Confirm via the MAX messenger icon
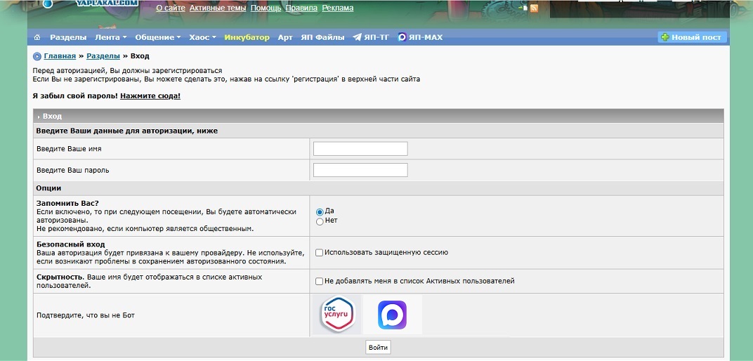The image size is (753, 361). pos(392,315)
